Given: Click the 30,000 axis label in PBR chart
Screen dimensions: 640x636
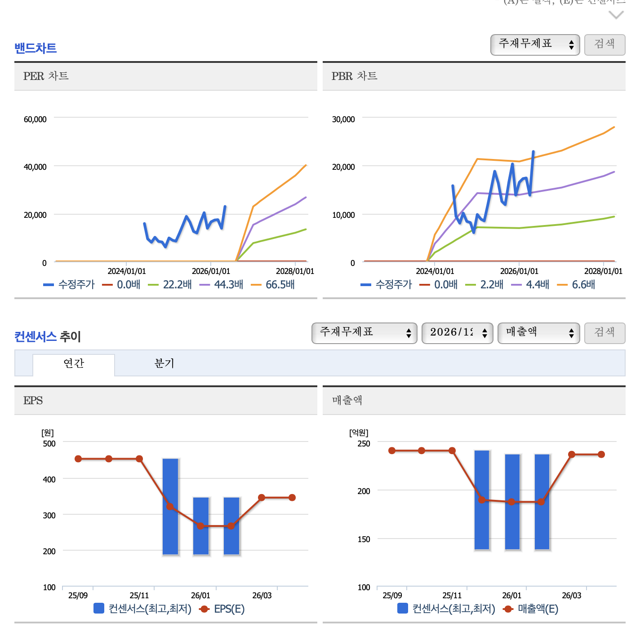Looking at the screenshot, I should point(343,119).
